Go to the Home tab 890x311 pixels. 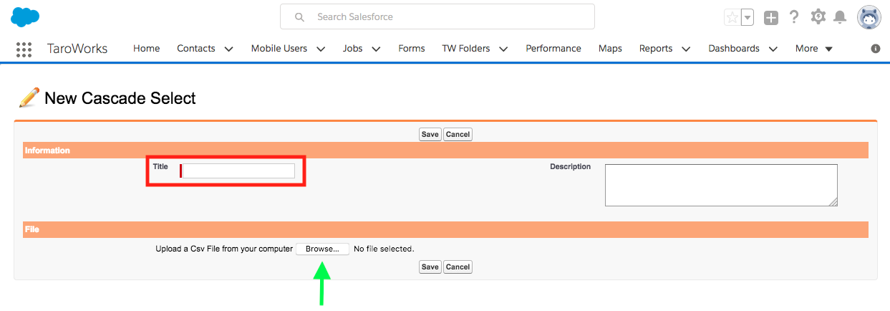(x=146, y=49)
